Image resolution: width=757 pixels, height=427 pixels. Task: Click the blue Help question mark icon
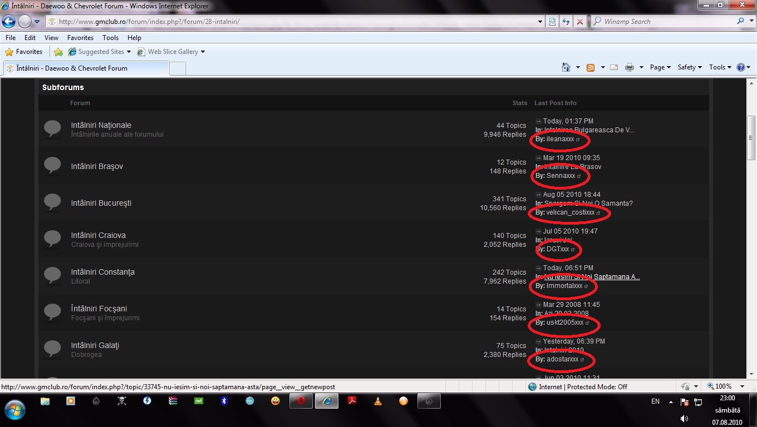tap(741, 67)
